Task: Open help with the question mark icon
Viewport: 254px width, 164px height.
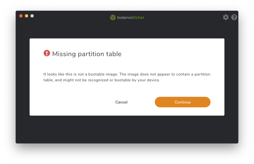Action: [x=234, y=17]
